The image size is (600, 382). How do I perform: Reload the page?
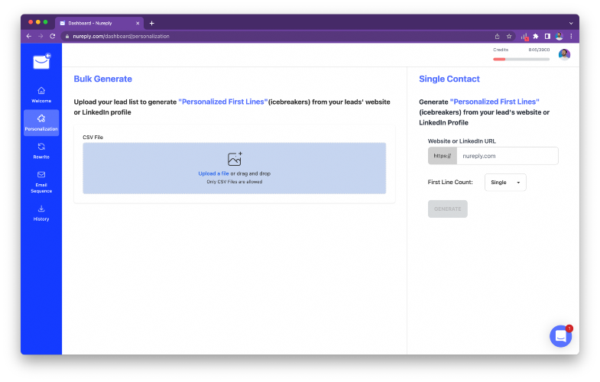point(53,36)
